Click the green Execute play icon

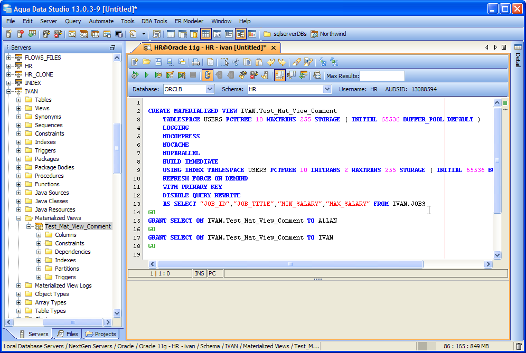coord(147,75)
